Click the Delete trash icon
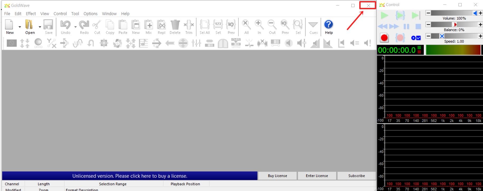 coord(175,25)
